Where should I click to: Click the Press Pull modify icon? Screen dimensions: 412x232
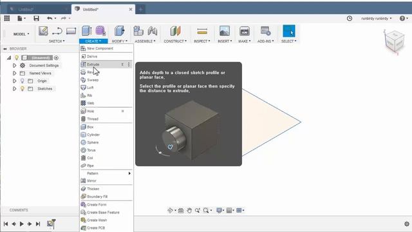click(x=119, y=31)
